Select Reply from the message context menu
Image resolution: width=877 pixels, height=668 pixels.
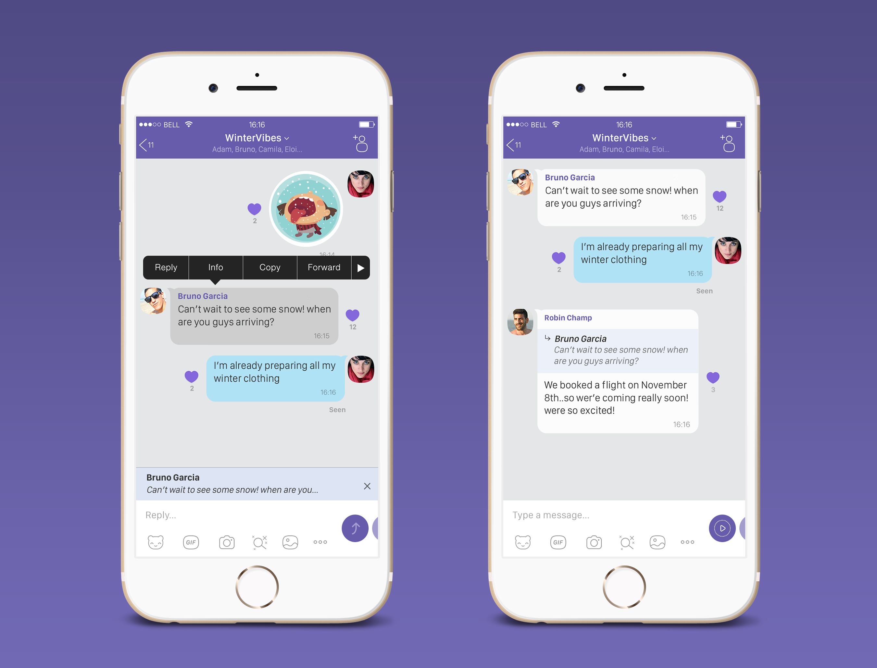166,267
